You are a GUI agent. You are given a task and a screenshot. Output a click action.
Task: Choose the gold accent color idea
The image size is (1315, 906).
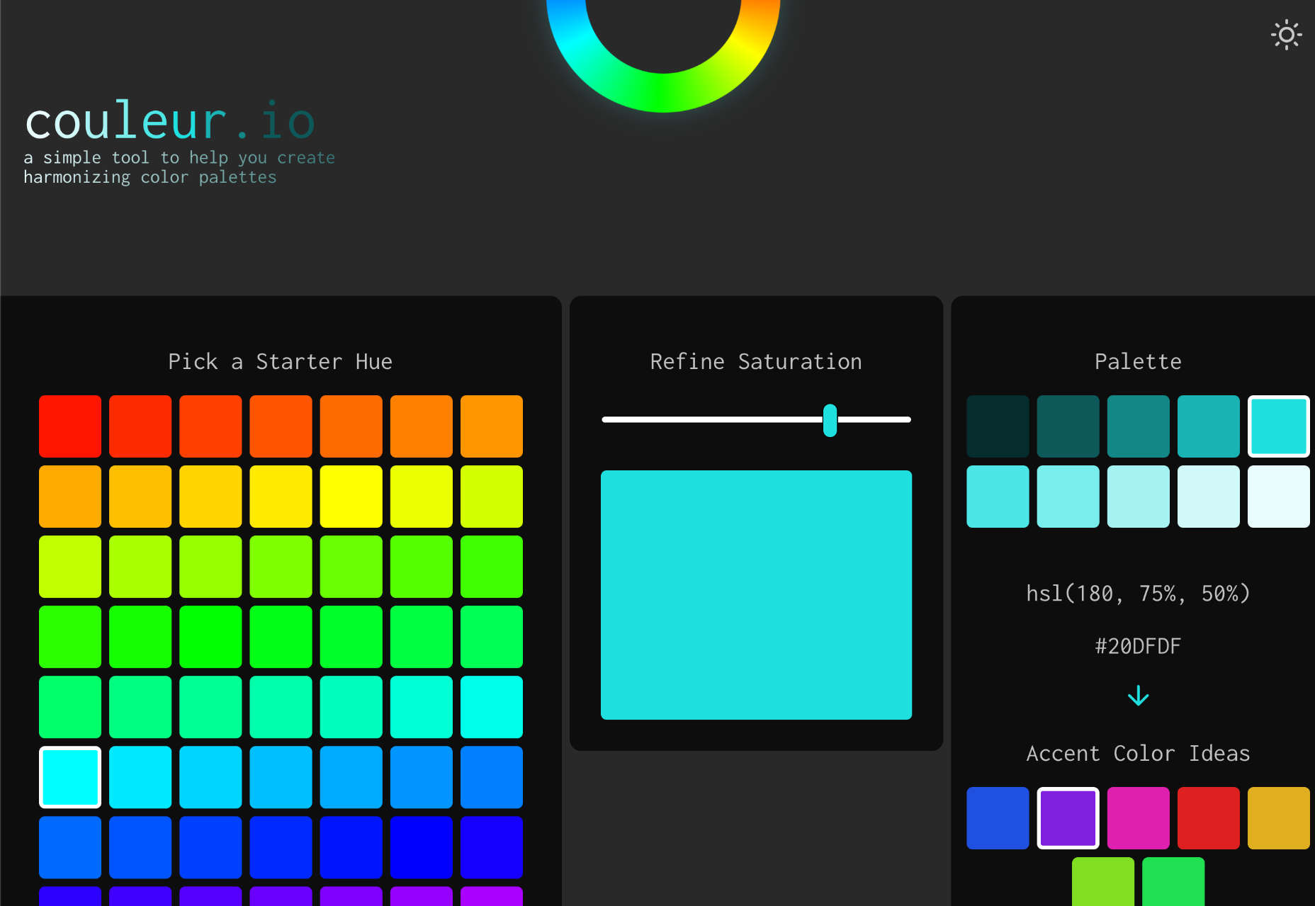pyautogui.click(x=1278, y=818)
